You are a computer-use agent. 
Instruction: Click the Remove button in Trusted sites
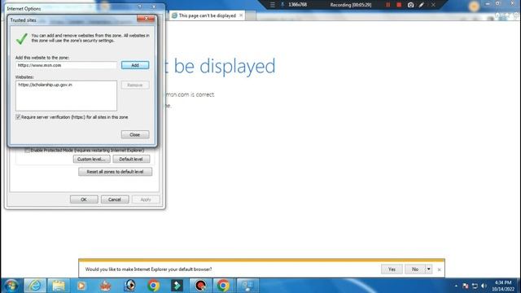pyautogui.click(x=135, y=85)
